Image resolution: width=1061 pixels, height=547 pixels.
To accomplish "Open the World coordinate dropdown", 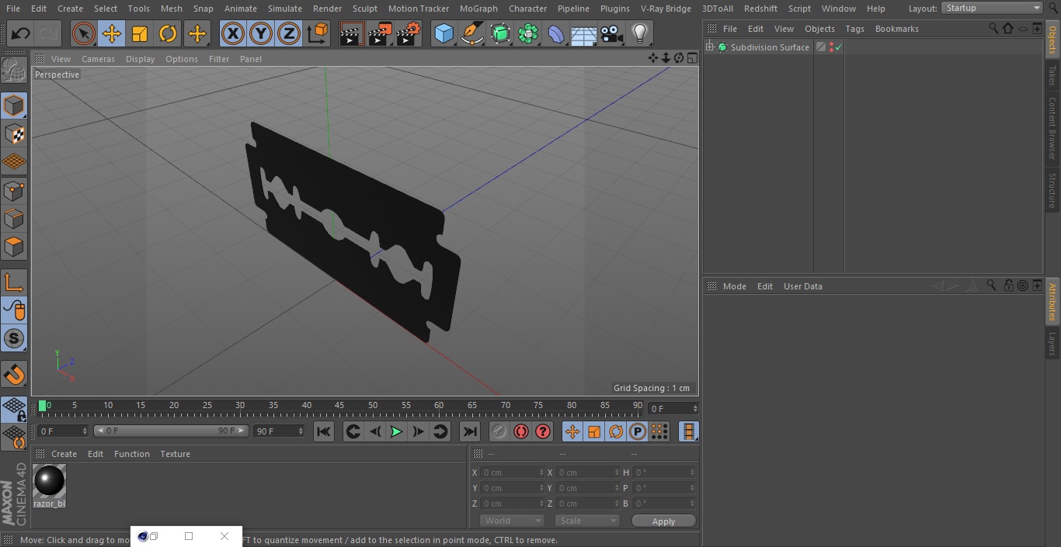I will tap(512, 521).
